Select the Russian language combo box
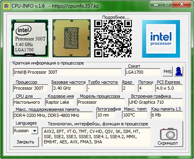Screen dimensions: 194x159 coord(26,131)
